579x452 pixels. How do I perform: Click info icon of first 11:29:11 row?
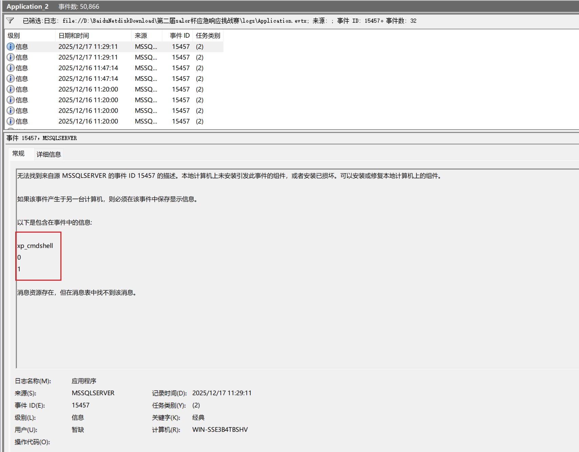11,46
